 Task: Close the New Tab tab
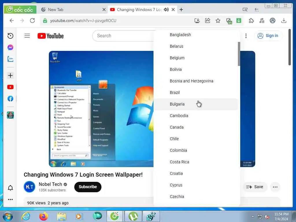pos(104,10)
